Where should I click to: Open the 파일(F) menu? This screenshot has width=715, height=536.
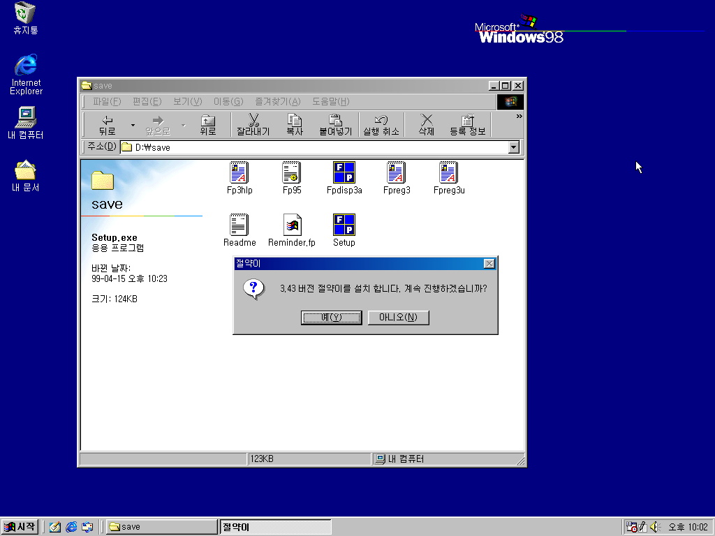(107, 102)
